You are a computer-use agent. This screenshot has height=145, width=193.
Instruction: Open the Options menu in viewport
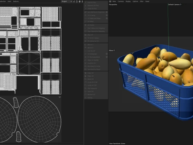coord(135,2)
